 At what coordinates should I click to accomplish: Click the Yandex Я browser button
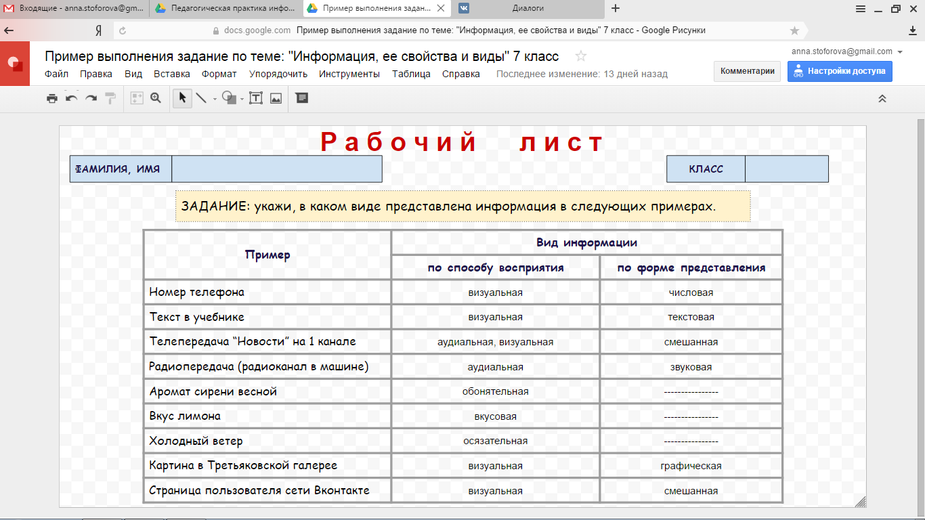coord(98,30)
